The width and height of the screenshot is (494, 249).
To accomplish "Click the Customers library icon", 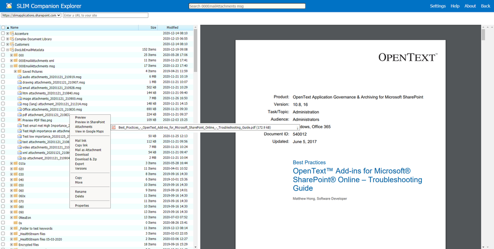I will coord(12,45).
